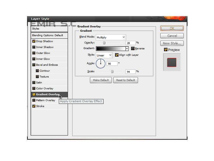Uncheck the Stroke checkbox
This screenshot has width=214, height=161.
tap(34, 106)
